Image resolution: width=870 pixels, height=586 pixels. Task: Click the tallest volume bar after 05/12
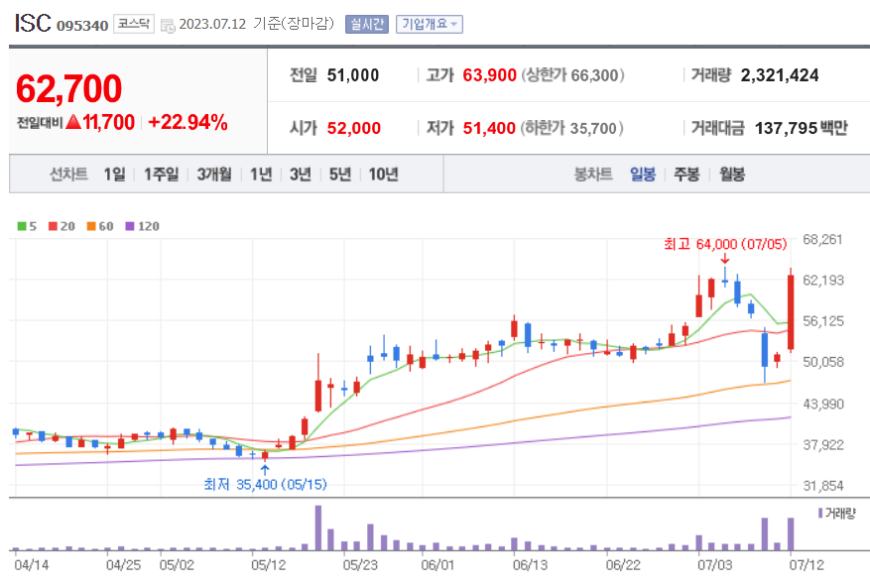coord(317,527)
